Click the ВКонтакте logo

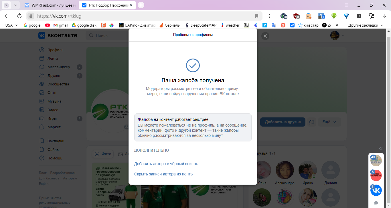coord(58,35)
